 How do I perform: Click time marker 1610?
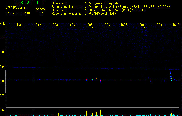[x=176, y=25]
